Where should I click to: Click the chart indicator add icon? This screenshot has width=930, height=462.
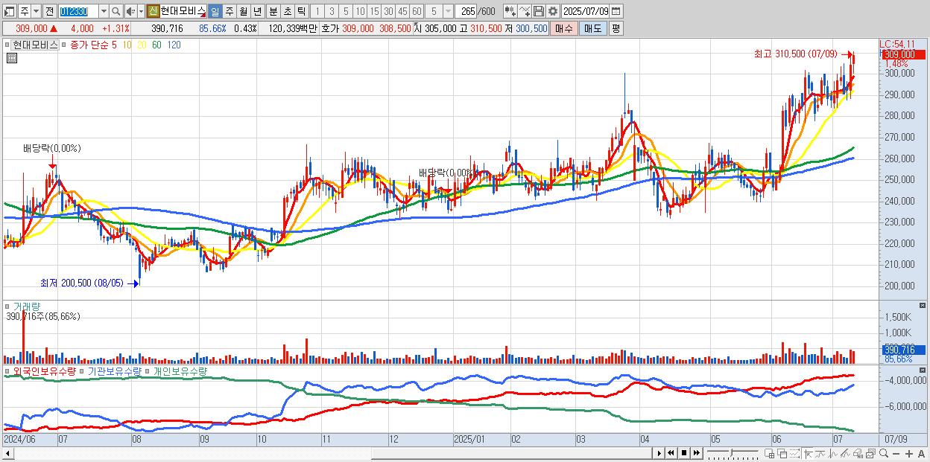[x=510, y=11]
